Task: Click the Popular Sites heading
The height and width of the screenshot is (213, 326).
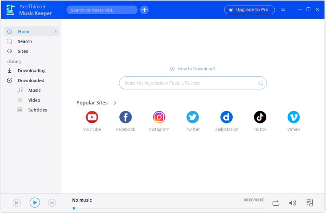Action: [x=92, y=103]
